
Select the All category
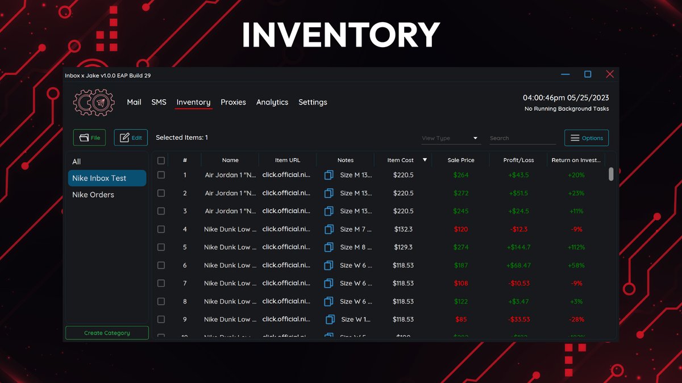point(107,162)
